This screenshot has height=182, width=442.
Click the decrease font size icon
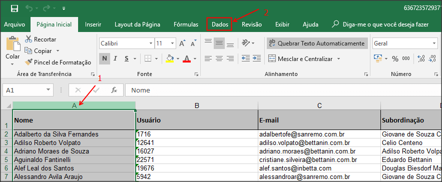point(193,43)
